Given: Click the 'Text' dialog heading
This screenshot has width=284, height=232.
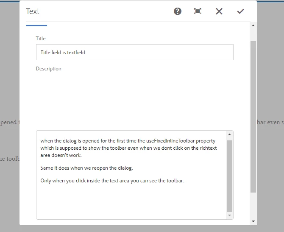Looking at the screenshot, I should 32,11.
